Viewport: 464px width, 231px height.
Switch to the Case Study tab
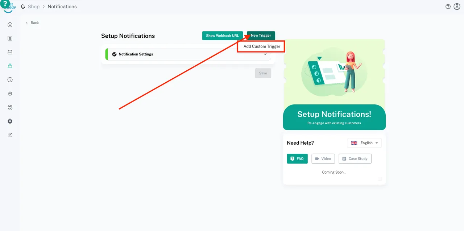(x=355, y=159)
